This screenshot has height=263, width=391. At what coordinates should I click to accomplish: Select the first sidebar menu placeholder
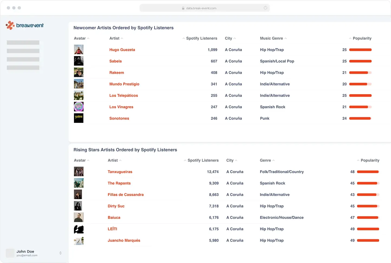coord(23,42)
